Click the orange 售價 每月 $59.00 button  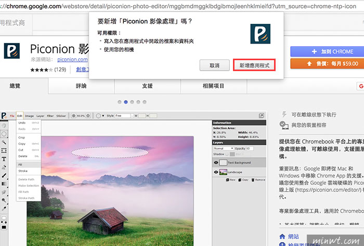click(327, 63)
